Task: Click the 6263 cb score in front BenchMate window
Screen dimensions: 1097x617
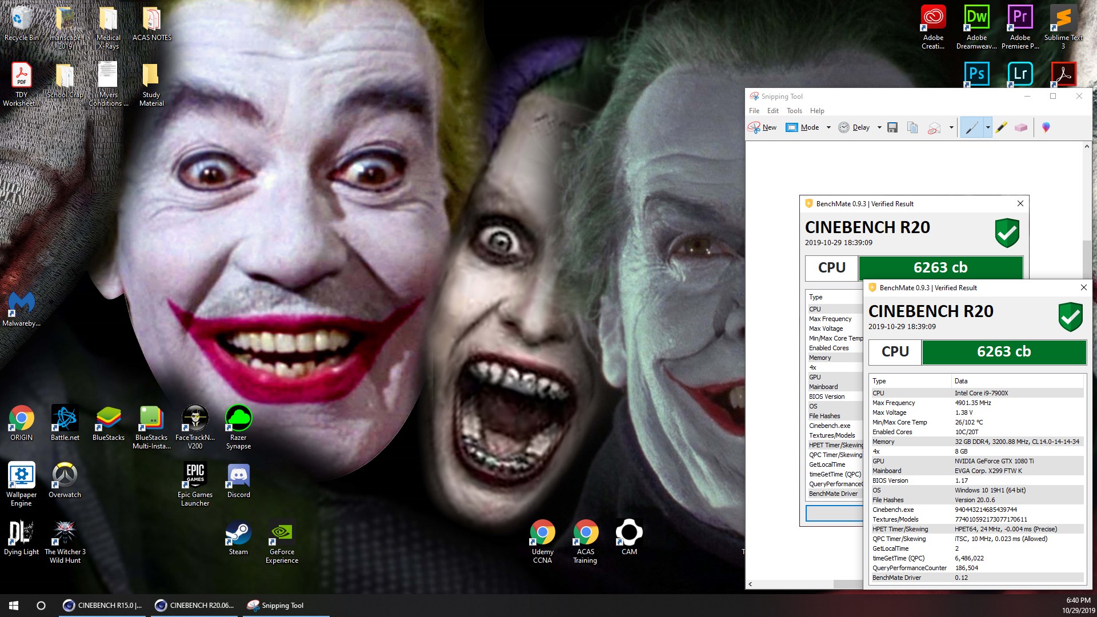Action: 1004,352
